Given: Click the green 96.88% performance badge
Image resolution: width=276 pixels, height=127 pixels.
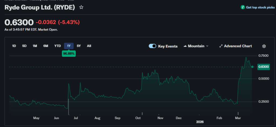Looking at the screenshot, I should point(69,54).
